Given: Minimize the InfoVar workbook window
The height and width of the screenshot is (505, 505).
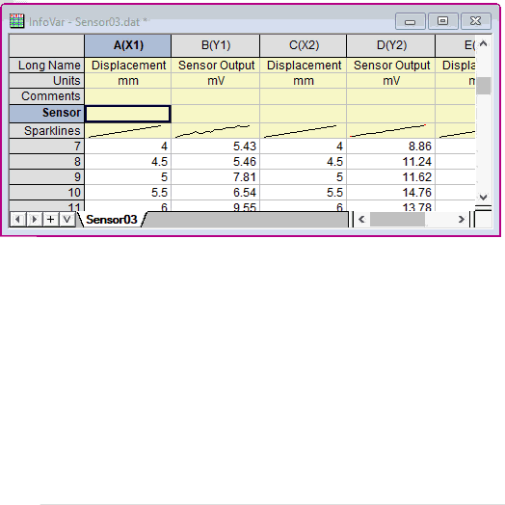Looking at the screenshot, I should point(410,21).
